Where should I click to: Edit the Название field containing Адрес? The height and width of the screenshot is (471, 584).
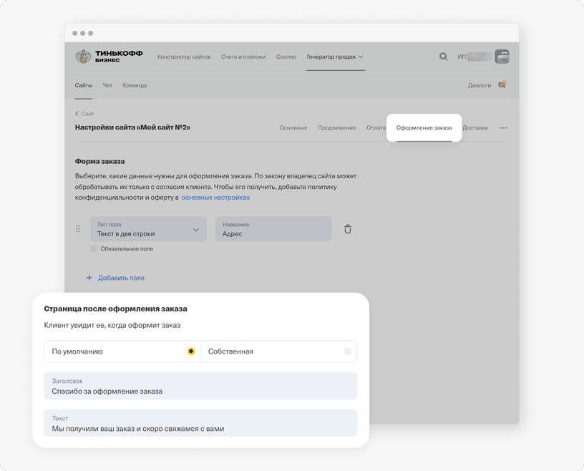[273, 229]
